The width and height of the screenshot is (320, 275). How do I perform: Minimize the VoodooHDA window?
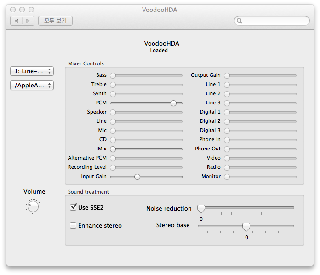tap(22, 10)
